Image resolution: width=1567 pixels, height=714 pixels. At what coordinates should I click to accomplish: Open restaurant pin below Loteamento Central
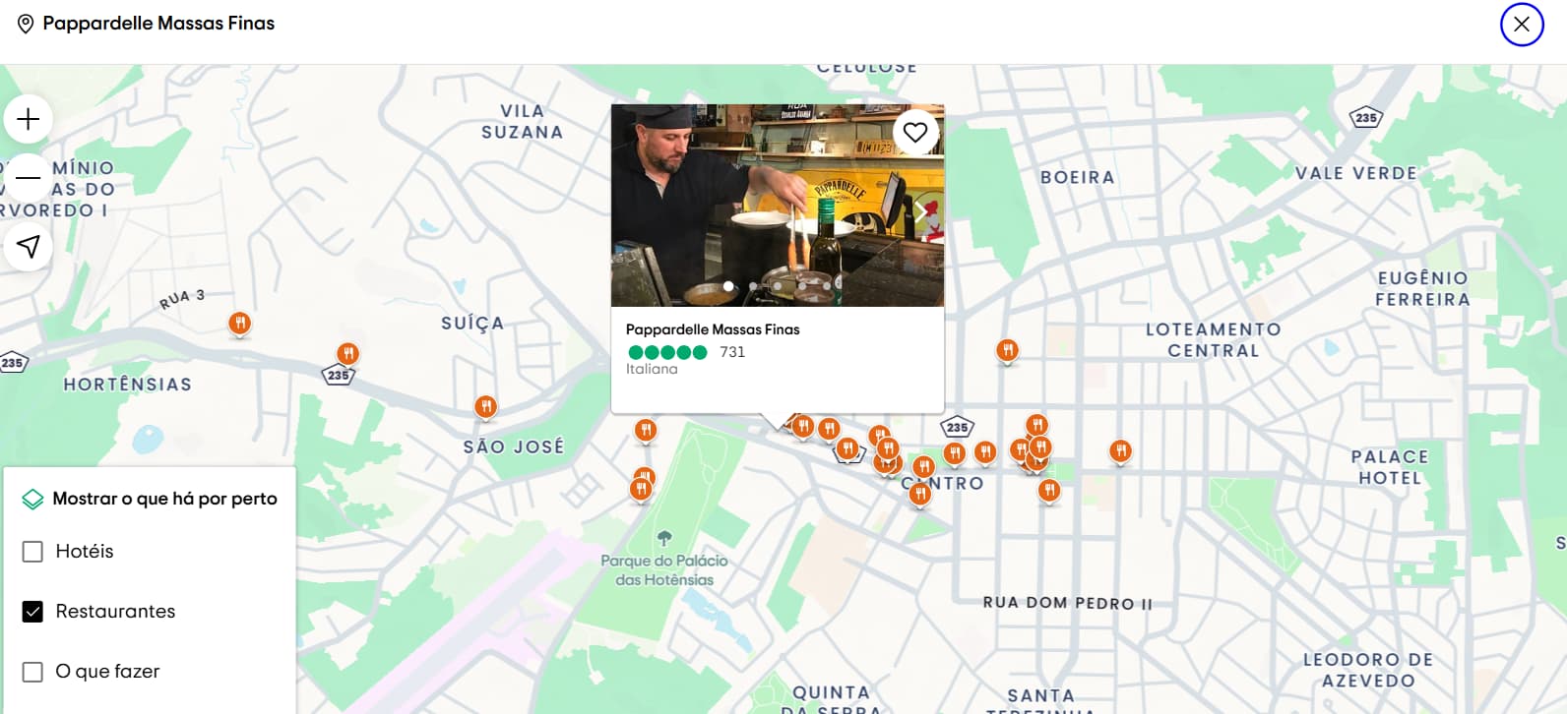pos(1006,350)
